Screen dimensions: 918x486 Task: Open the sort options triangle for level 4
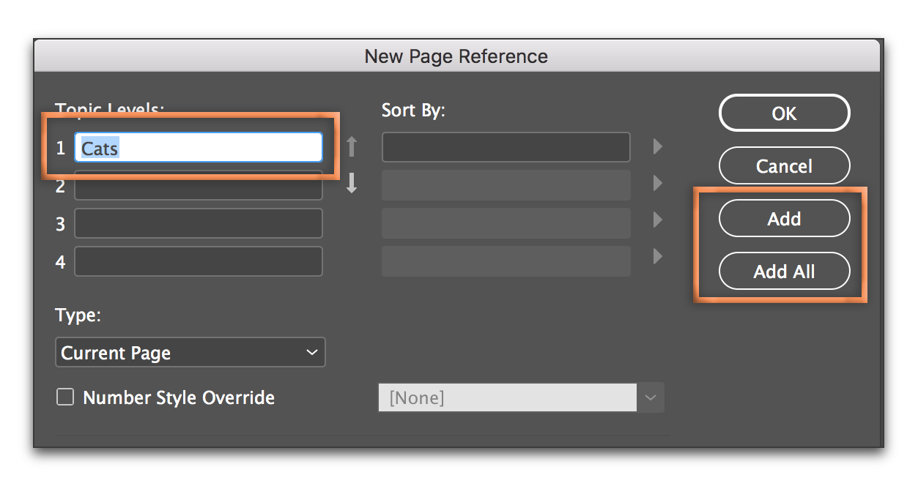coord(656,255)
